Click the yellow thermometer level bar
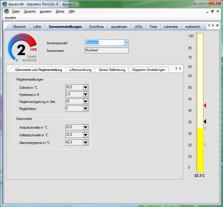Image resolution: width=223 pixels, height=207 pixels. 200,150
